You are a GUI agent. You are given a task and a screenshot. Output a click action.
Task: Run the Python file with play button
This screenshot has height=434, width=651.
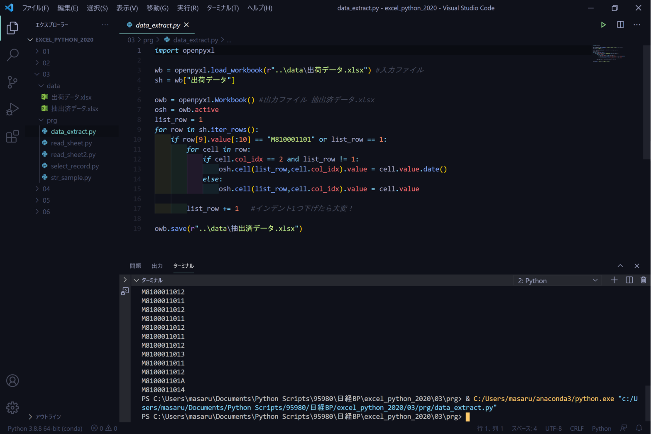(x=603, y=25)
